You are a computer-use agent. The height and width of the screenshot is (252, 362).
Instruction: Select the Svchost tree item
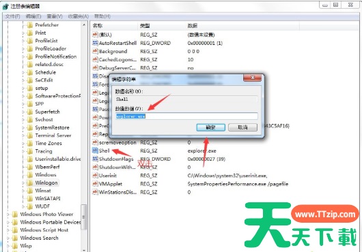tap(44, 119)
